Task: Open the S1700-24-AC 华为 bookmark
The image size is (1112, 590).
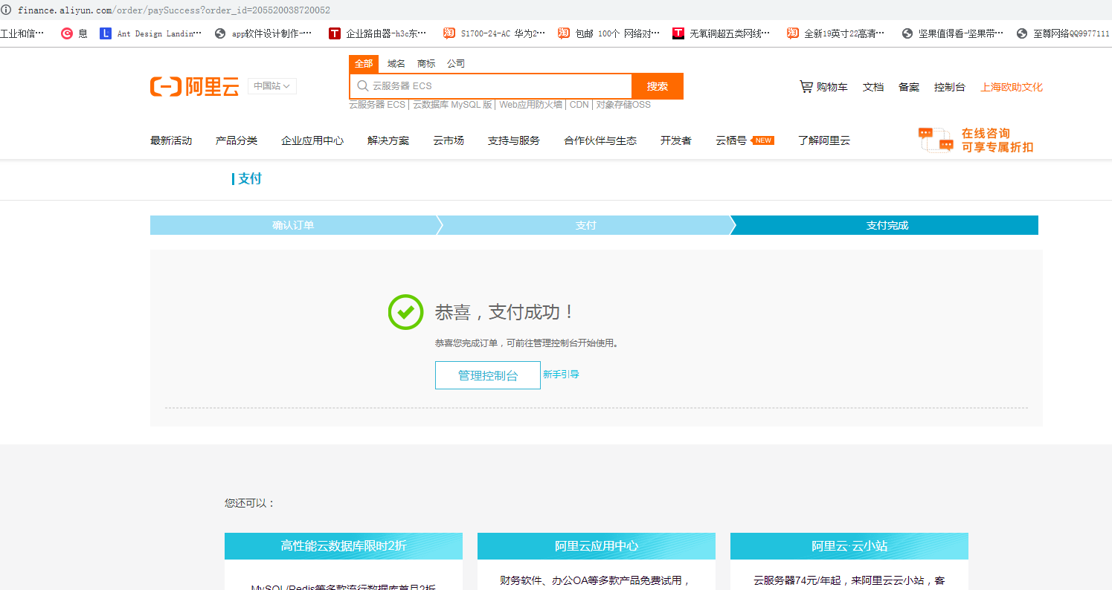Action: pyautogui.click(x=494, y=33)
